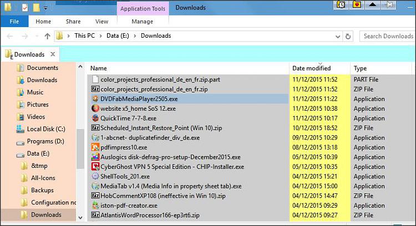This screenshot has height=226, width=416.
Task: Click MediaTab v1.4 exe icon
Action: (95, 186)
